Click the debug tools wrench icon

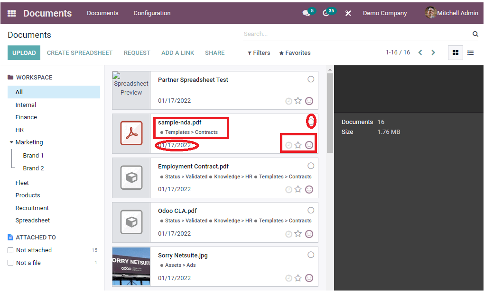(348, 13)
